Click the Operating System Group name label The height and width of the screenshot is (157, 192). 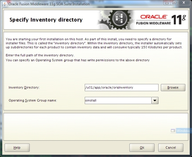[33, 100]
